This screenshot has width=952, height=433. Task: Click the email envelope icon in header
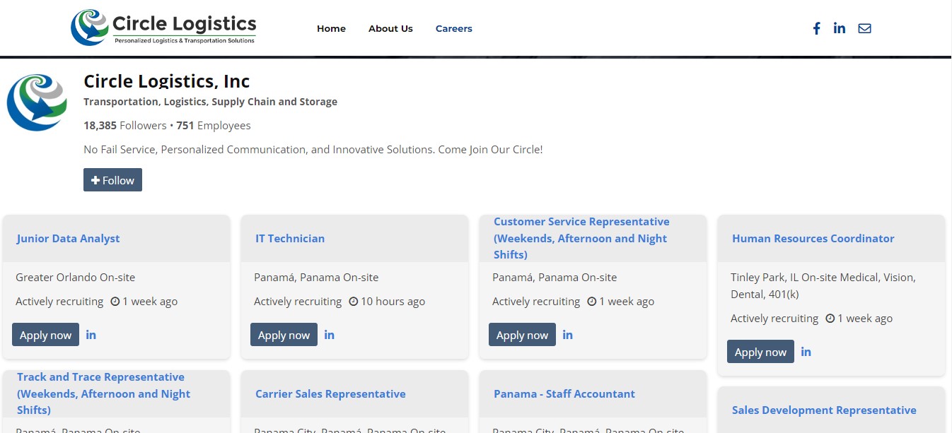click(864, 28)
